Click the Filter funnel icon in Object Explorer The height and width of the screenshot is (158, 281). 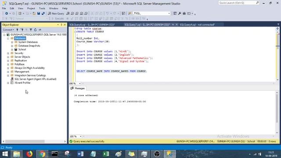[31, 30]
